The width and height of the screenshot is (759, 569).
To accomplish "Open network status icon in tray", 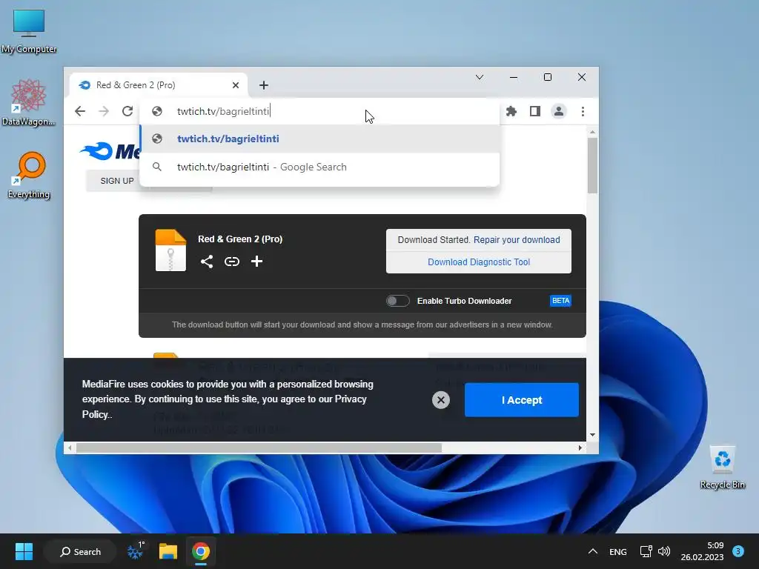I will [646, 551].
